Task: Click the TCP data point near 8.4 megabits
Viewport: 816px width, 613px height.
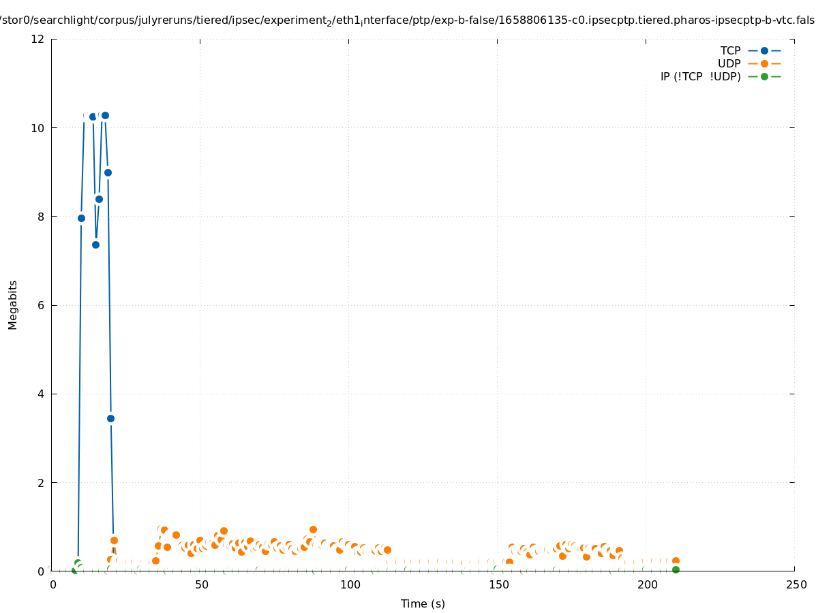Action: click(99, 199)
